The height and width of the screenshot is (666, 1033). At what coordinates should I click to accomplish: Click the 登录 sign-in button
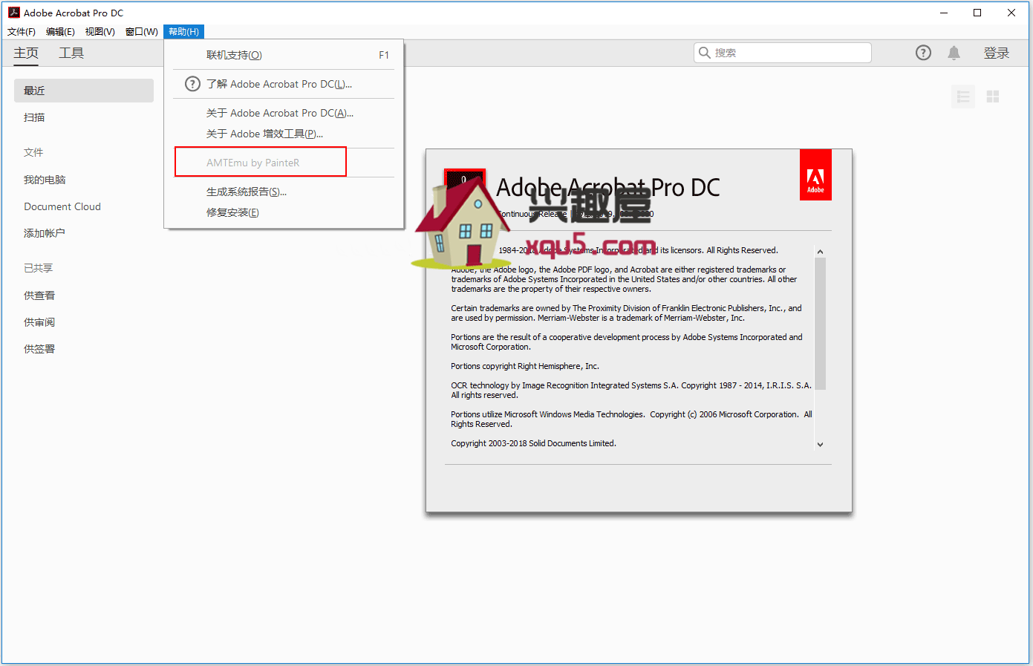coord(997,53)
